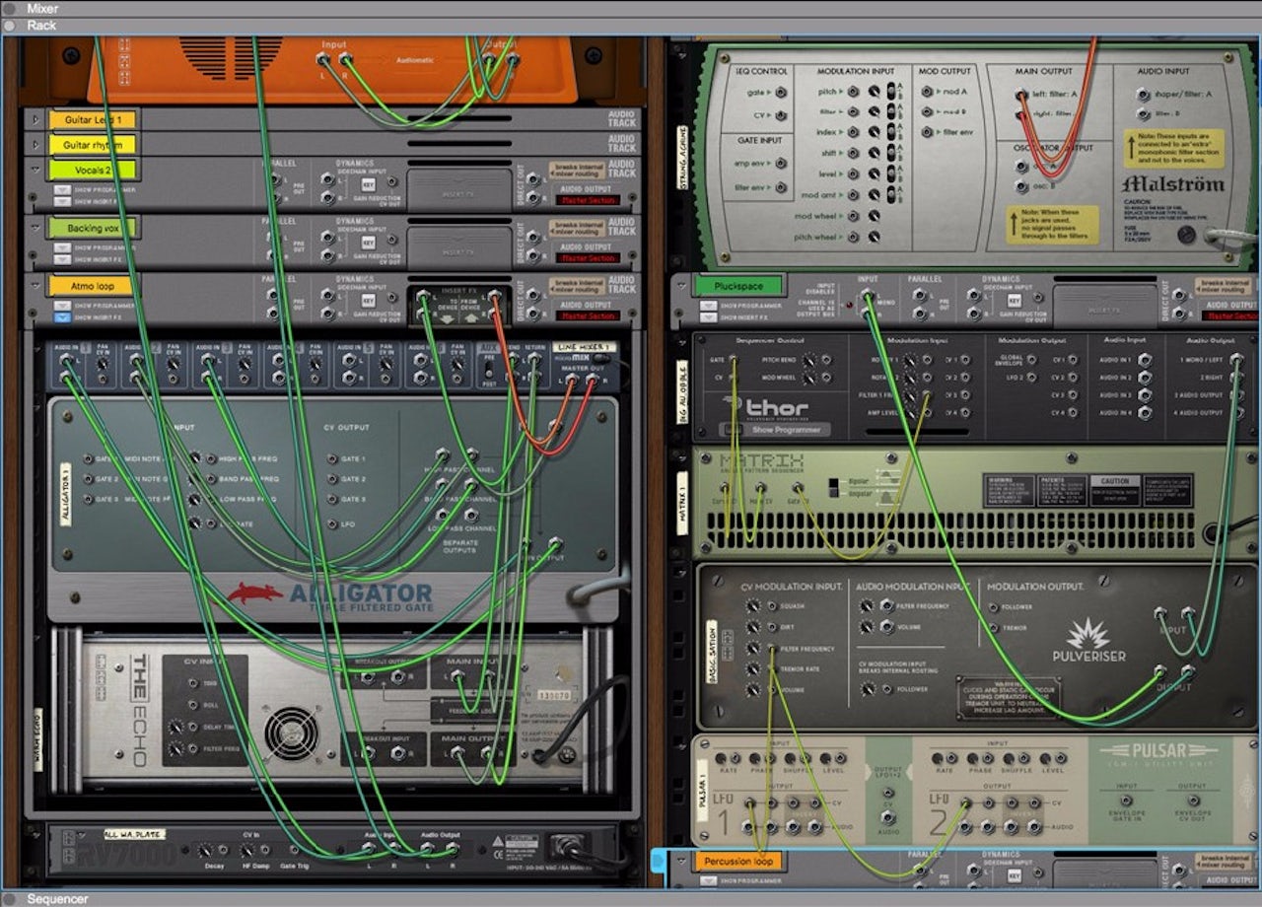Adjust the RV7000 Decay CV trim knob

tap(204, 849)
